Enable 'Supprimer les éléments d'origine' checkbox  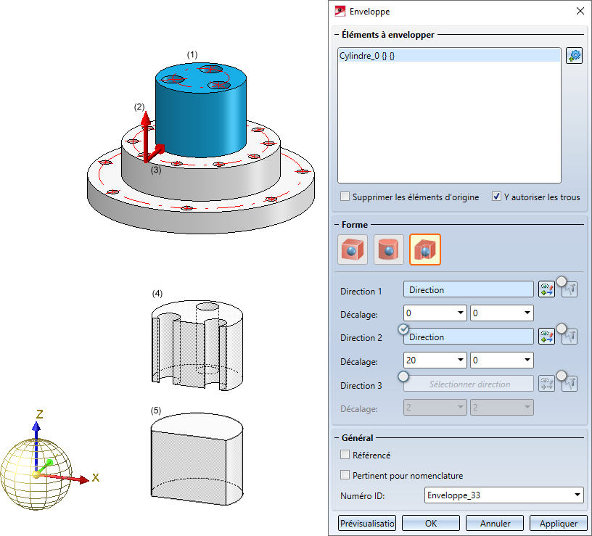coord(345,197)
